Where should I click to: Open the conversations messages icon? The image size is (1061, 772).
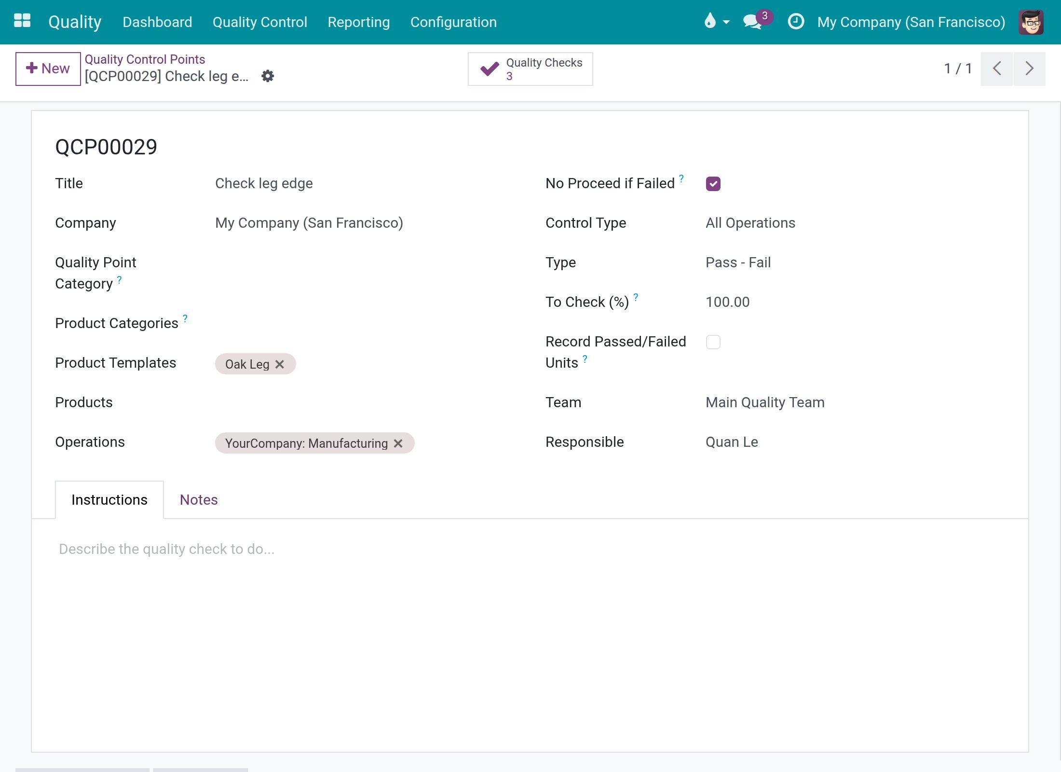(x=757, y=21)
